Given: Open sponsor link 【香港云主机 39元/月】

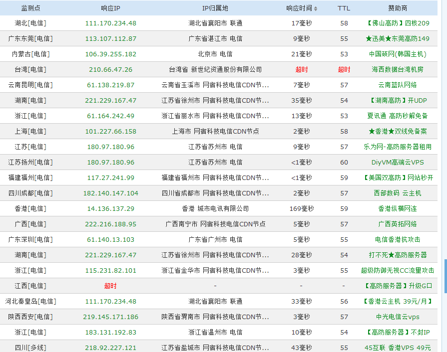Looking at the screenshot, I should 398,301.
